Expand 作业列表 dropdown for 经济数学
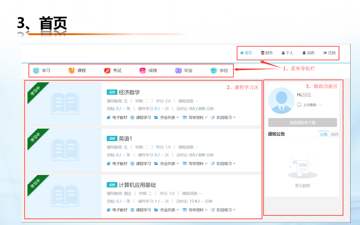This screenshot has height=225, width=360. click(167, 117)
